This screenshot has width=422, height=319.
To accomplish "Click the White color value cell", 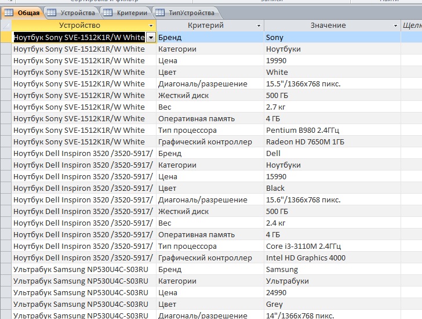I will click(332, 72).
